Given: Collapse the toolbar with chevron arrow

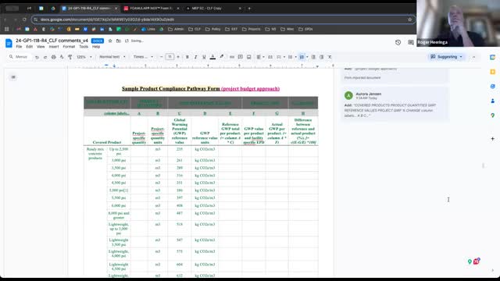Looking at the screenshot, I should coord(474,57).
